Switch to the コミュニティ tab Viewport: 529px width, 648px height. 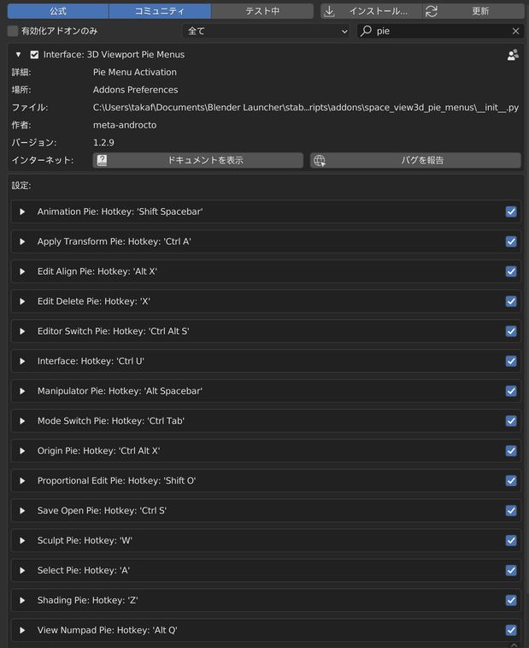tap(160, 11)
